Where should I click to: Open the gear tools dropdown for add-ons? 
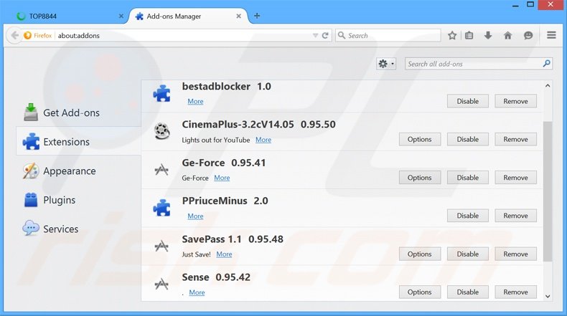[386, 64]
